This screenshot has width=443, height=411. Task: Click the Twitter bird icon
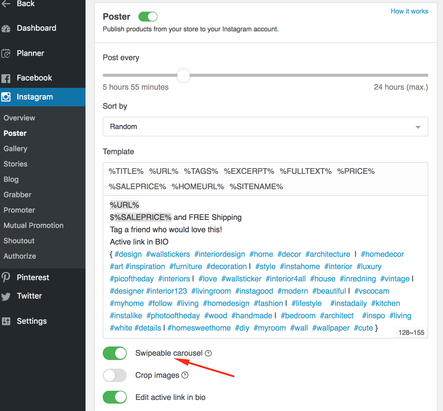[6, 296]
